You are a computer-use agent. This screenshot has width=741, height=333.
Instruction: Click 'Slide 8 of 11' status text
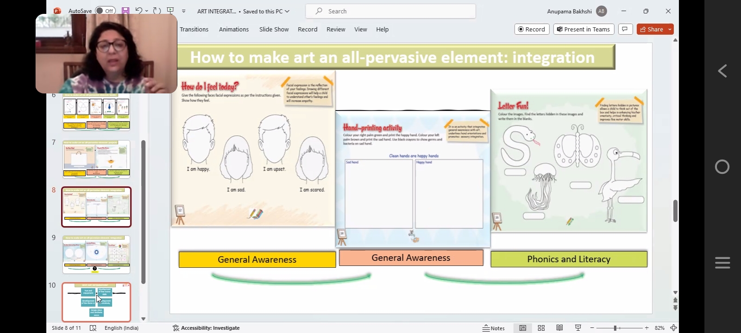click(x=66, y=328)
